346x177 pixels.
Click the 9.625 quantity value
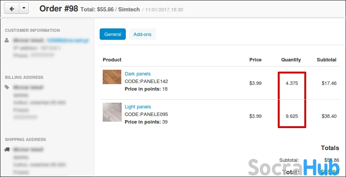tap(291, 116)
